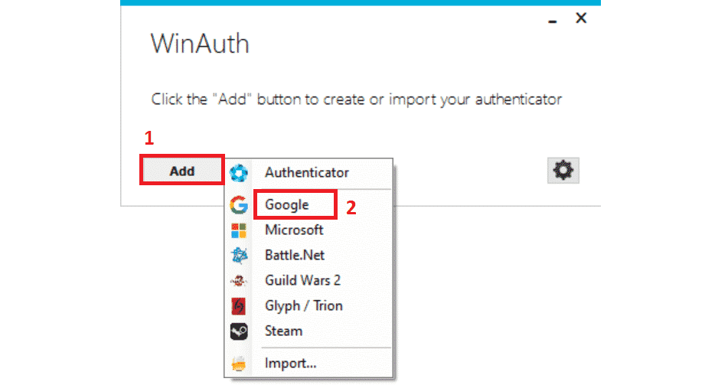Click the Google "G" logo icon
Image resolution: width=728 pixels, height=385 pixels.
coord(239,204)
